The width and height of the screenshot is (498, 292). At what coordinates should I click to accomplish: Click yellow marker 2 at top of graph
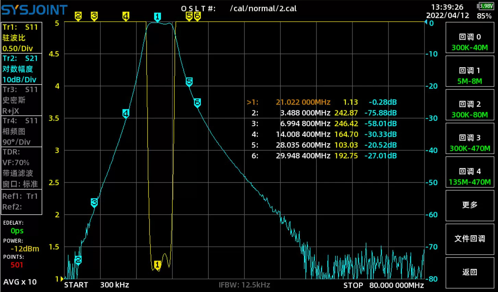pos(78,16)
